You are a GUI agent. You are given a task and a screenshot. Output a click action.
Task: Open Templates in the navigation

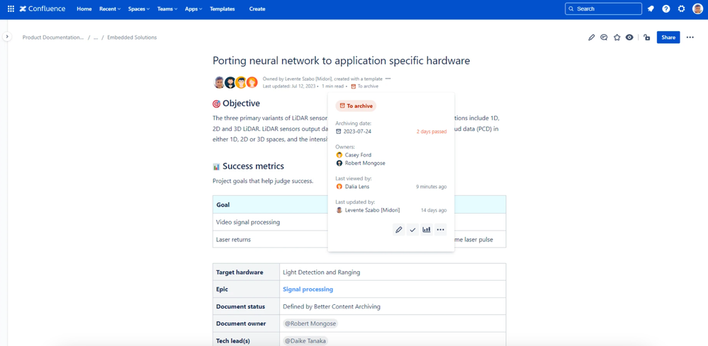point(222,8)
